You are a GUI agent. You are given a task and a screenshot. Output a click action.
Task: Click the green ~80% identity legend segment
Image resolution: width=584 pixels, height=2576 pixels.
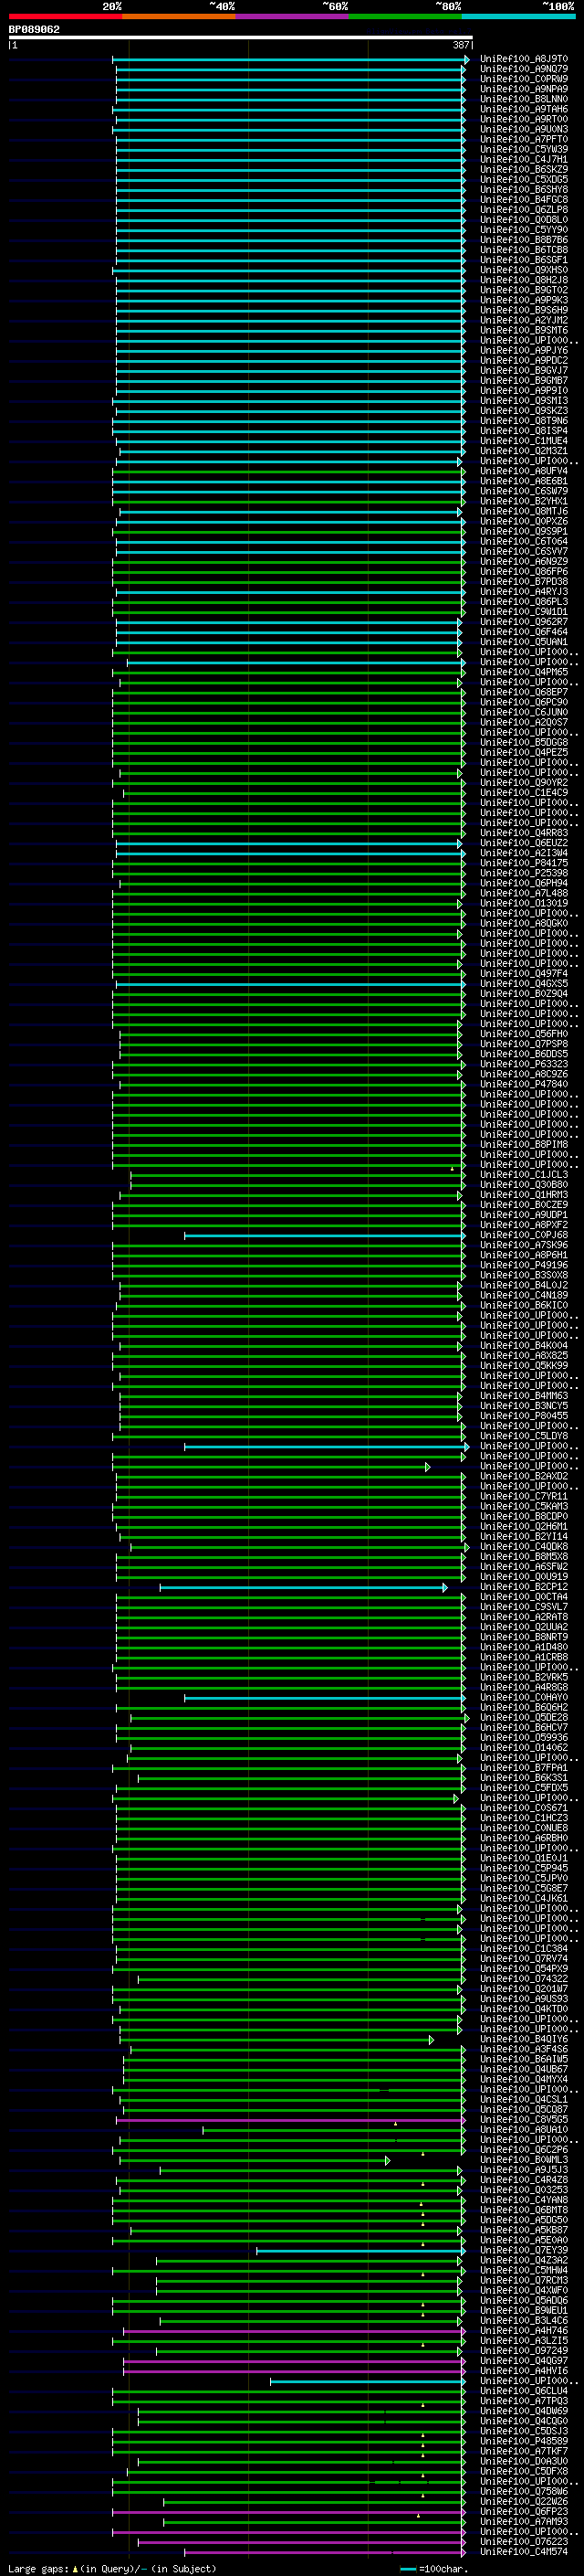[x=405, y=16]
